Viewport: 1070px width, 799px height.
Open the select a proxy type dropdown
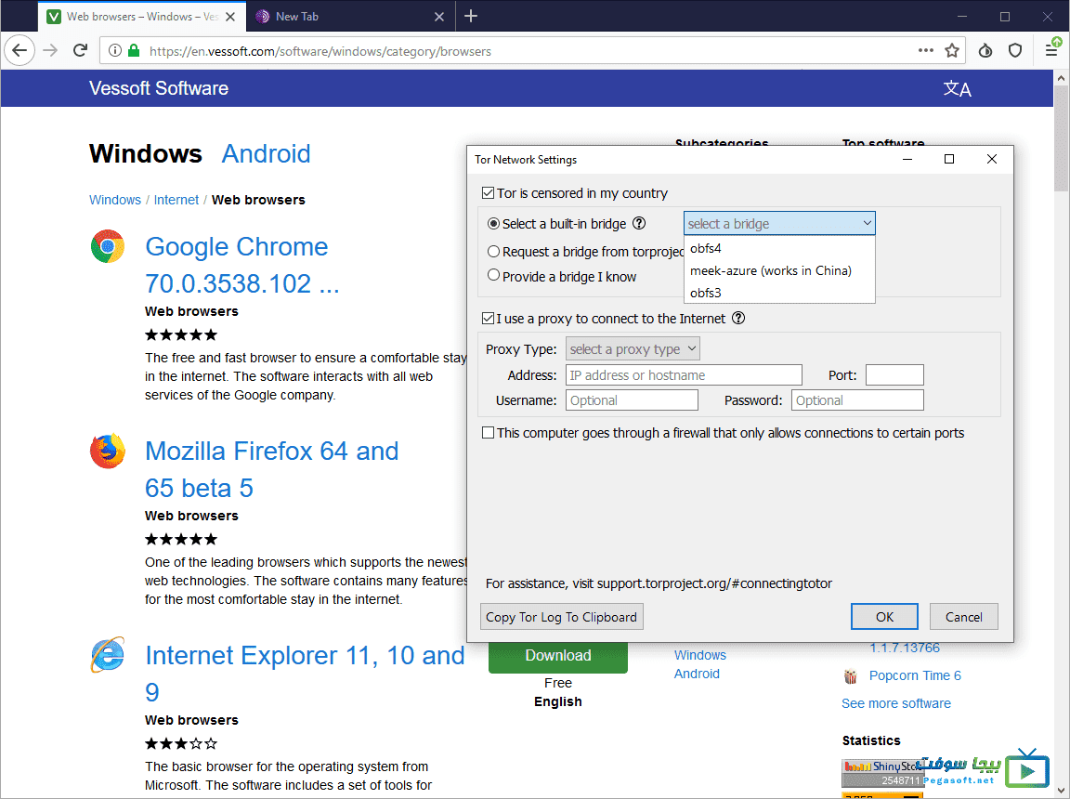(633, 348)
